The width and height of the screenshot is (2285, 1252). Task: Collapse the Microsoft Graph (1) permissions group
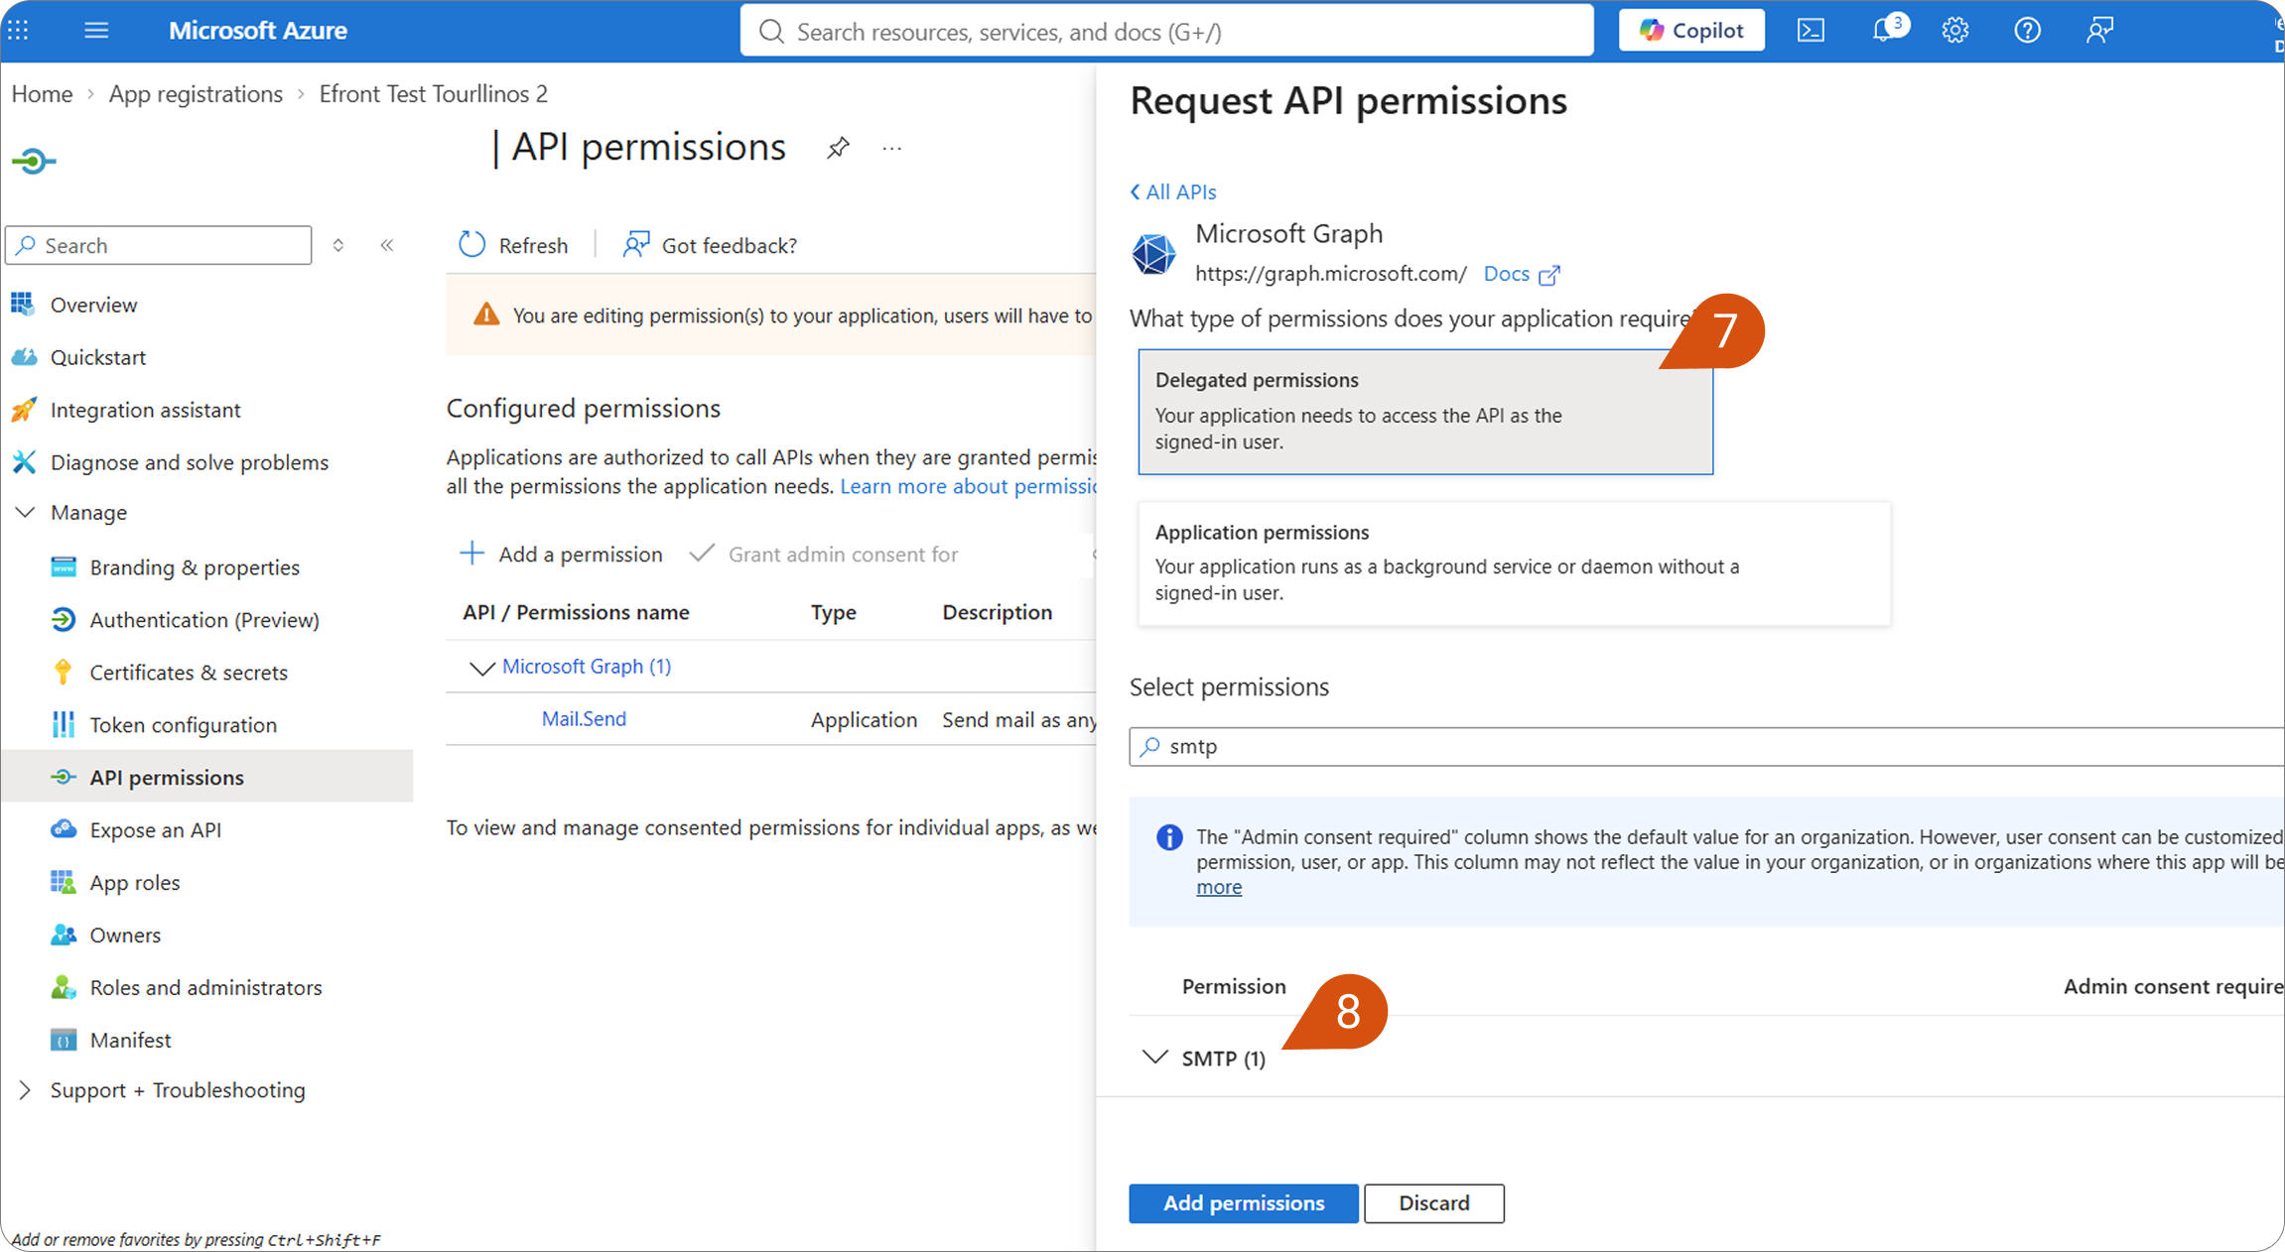point(481,668)
